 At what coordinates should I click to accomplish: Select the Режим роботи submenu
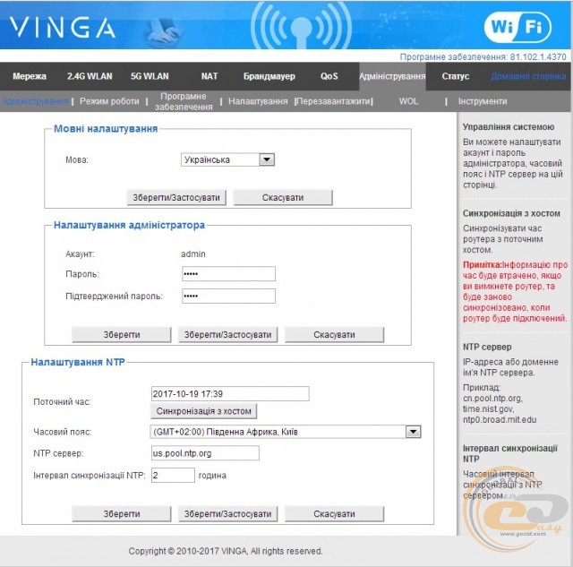110,101
